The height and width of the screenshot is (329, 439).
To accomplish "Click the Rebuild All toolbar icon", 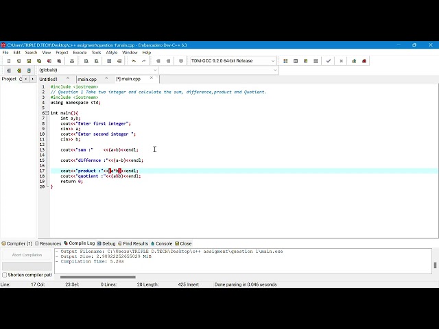I will click(316, 61).
